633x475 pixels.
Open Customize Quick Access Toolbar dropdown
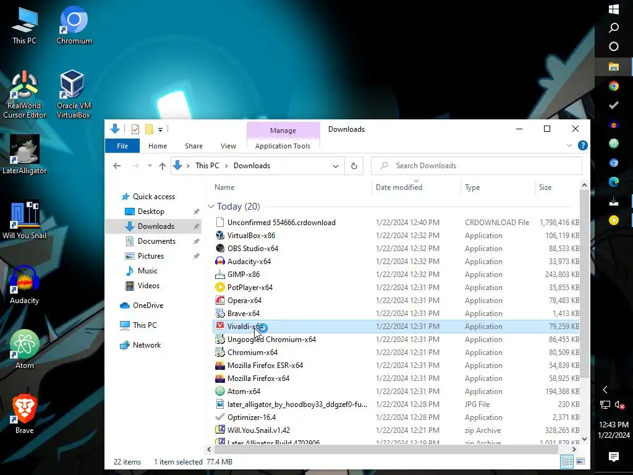[x=160, y=130]
